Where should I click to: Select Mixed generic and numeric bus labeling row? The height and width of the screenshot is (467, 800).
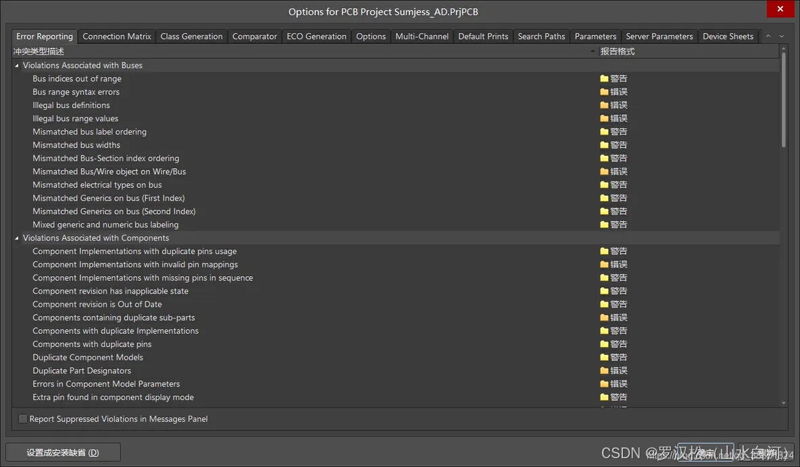(x=395, y=224)
